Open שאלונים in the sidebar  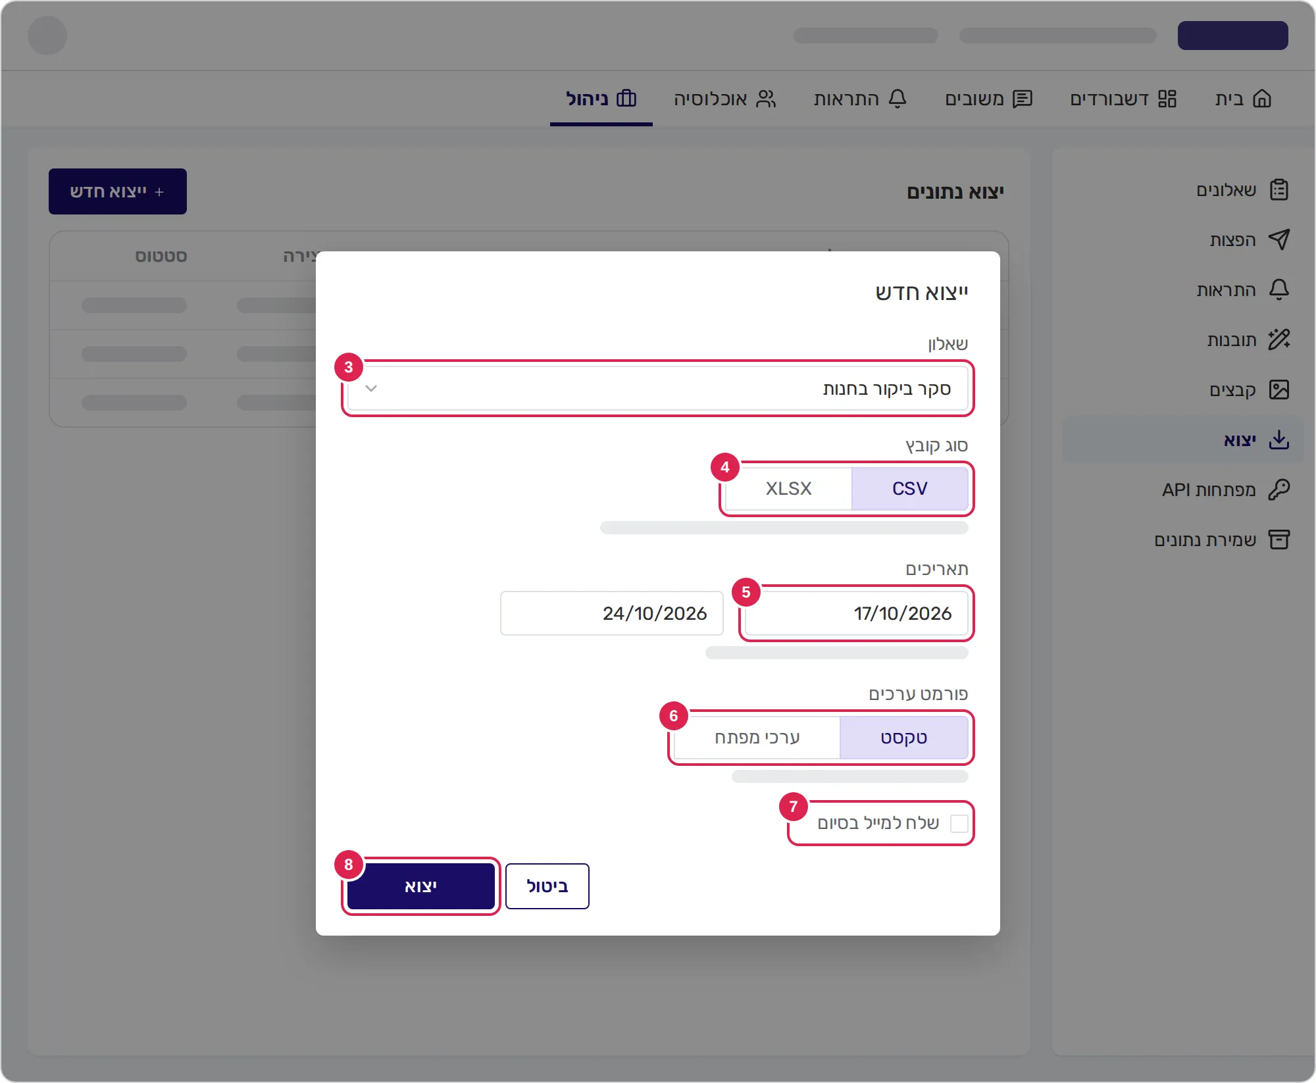(1183, 190)
